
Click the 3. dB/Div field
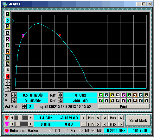point(33,101)
